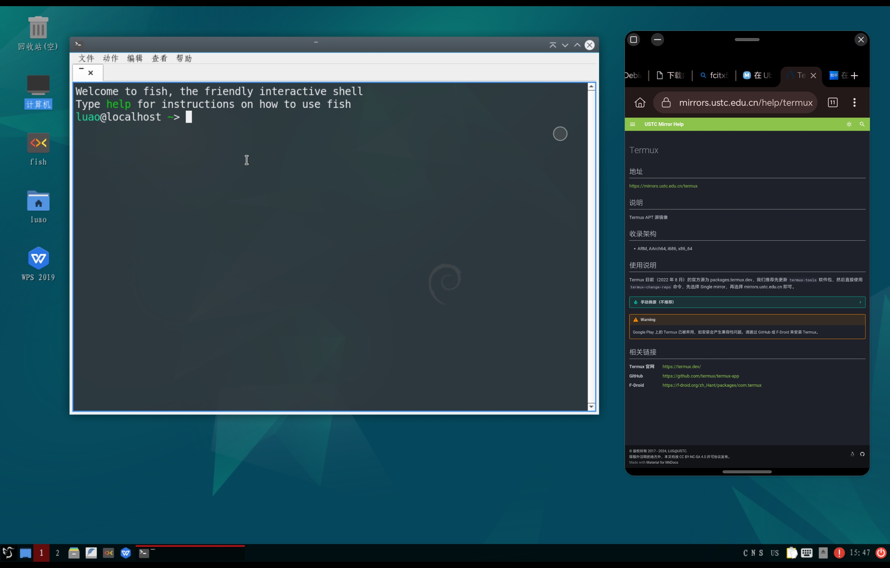Open a new browser tab with plus button
Screen dimensions: 890x568
pyautogui.click(x=854, y=76)
